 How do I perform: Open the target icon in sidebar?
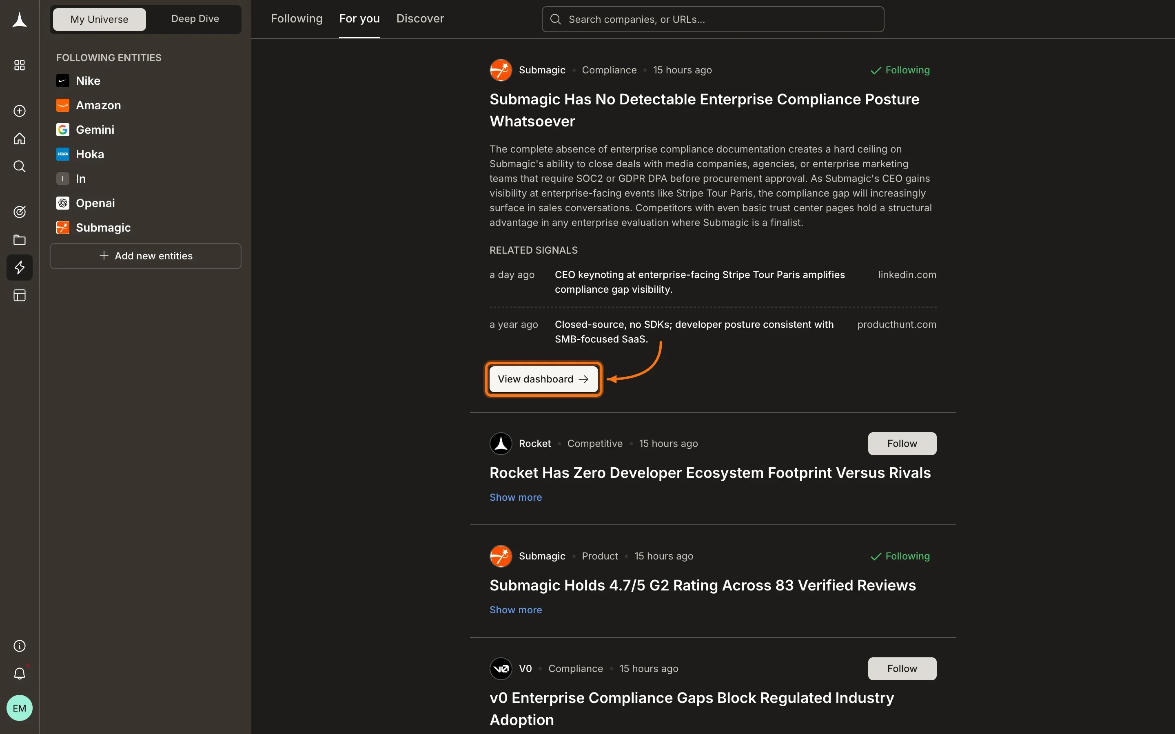coord(20,212)
